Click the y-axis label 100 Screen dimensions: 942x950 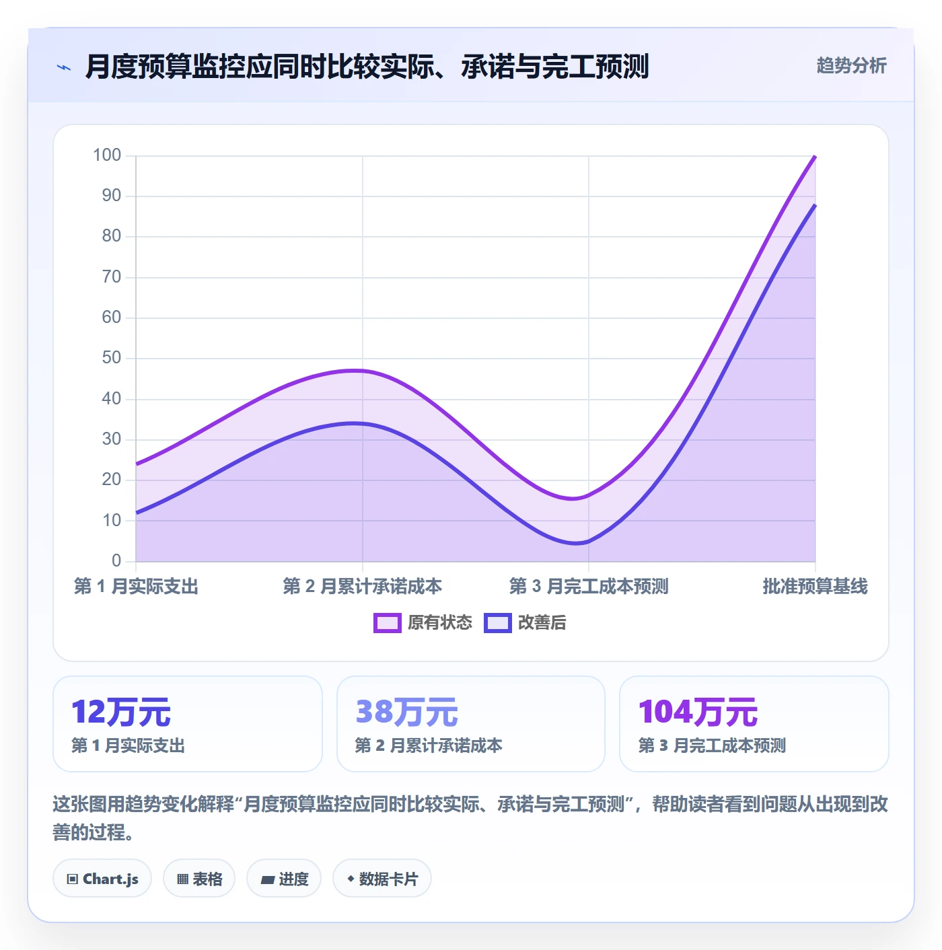click(107, 155)
